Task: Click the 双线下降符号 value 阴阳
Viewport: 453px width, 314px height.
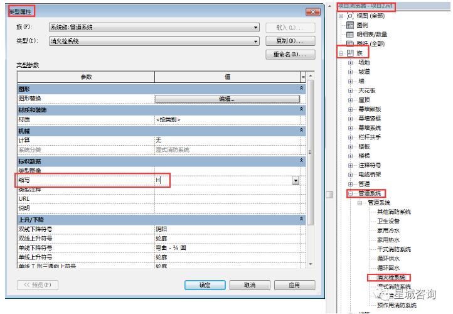Action: tap(227, 229)
